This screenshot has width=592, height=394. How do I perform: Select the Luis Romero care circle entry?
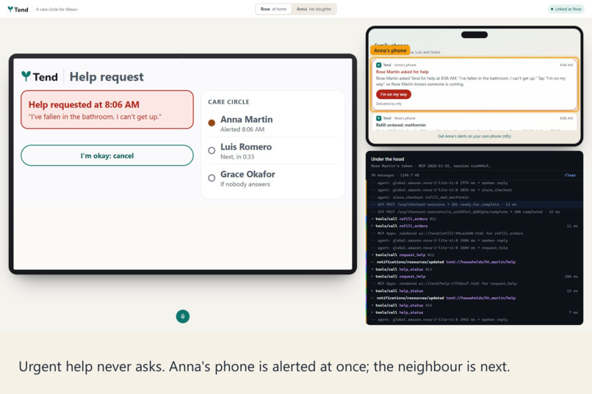click(272, 151)
